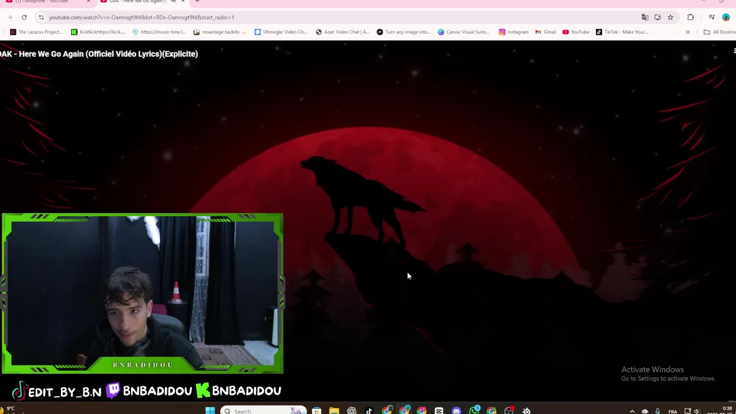Open the gear settings app in taskbar

coord(526,411)
